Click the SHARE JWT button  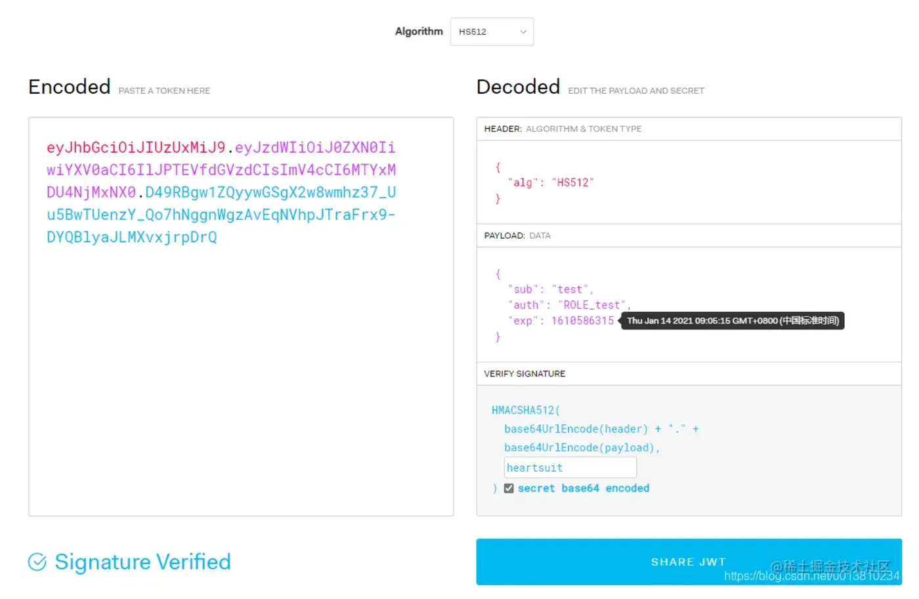[x=689, y=562]
